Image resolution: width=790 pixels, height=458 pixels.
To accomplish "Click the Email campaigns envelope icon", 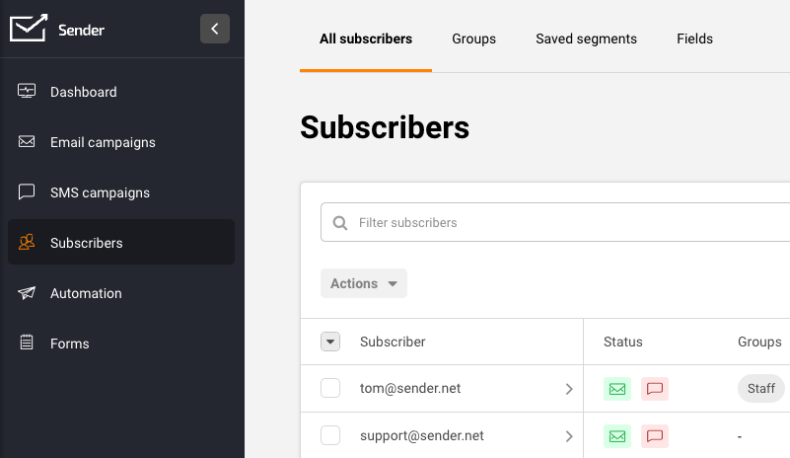I will point(27,142).
